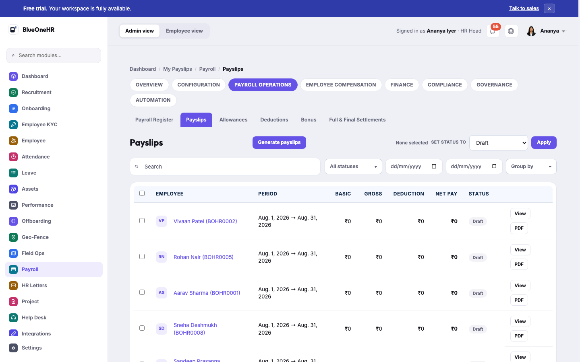Click the Geo-Fence pin icon
Image resolution: width=580 pixels, height=362 pixels.
pos(13,237)
